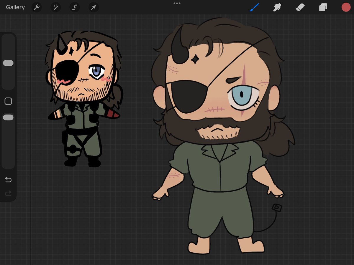Image resolution: width=354 pixels, height=265 pixels.
Task: Select the Smudge finger tool
Action: [x=277, y=7]
